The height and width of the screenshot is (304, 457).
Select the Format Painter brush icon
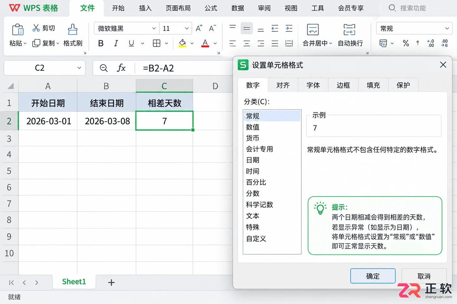(x=73, y=29)
